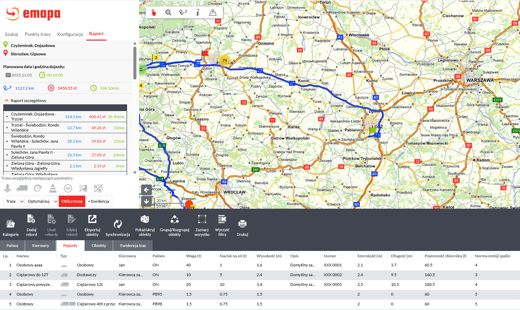The image size is (520, 310).
Task: Click the + Ewidencja button
Action: click(x=98, y=201)
